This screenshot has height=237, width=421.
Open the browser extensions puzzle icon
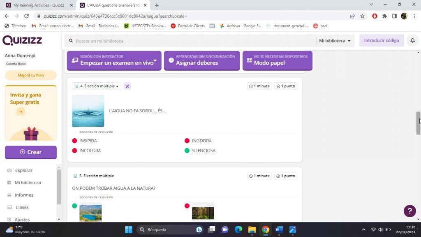coord(384,16)
